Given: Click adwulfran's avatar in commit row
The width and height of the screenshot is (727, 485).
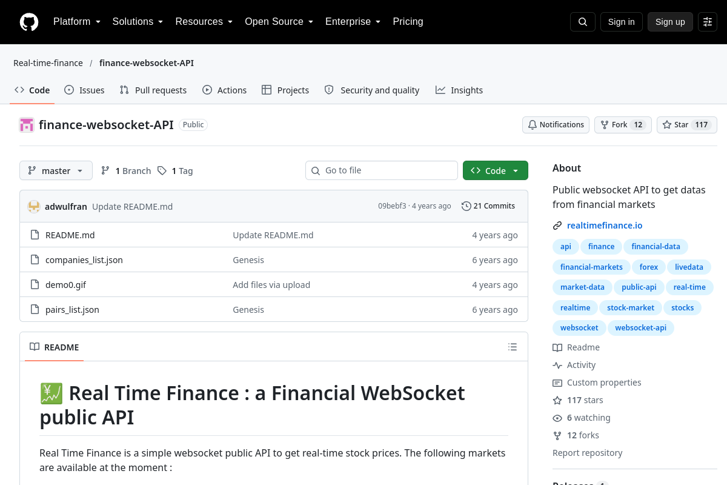Looking at the screenshot, I should tap(34, 206).
